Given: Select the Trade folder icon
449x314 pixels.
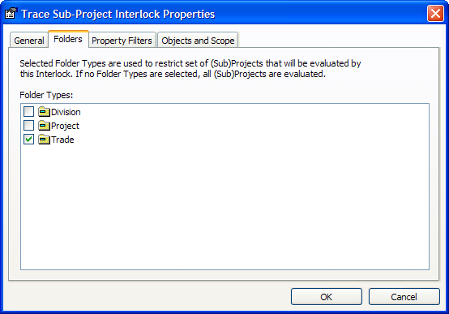Looking at the screenshot, I should click(x=44, y=139).
